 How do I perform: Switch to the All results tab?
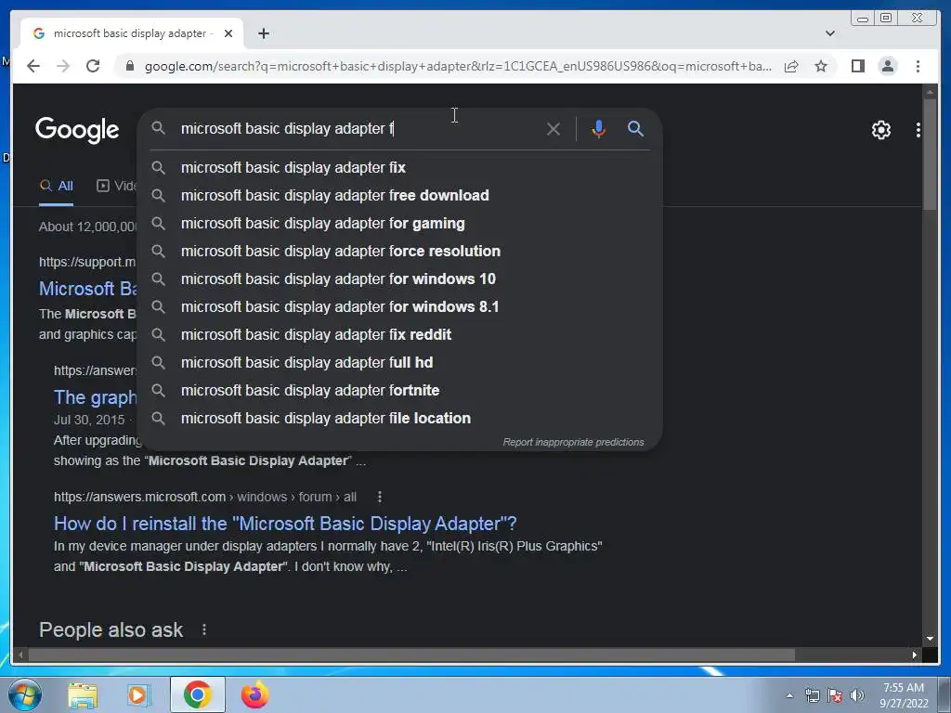(56, 186)
